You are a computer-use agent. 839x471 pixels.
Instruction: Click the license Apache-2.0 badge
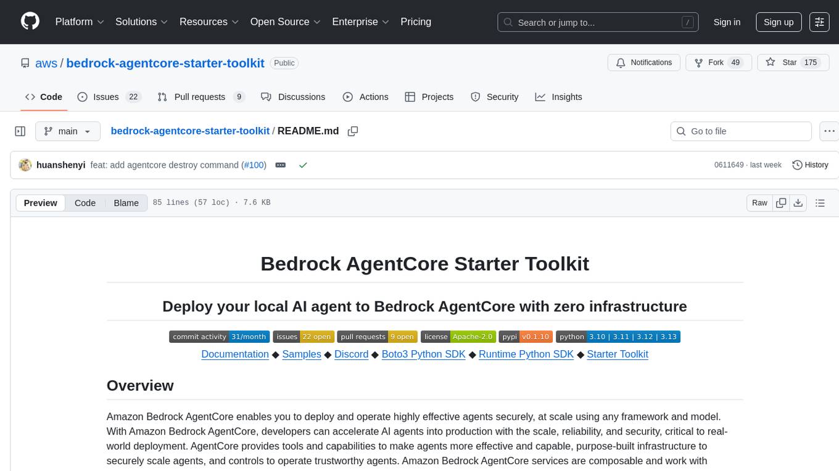[x=458, y=337]
